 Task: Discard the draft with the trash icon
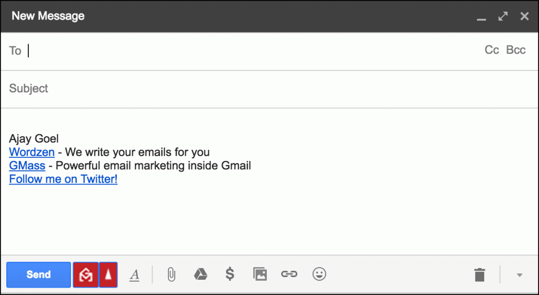pos(480,274)
